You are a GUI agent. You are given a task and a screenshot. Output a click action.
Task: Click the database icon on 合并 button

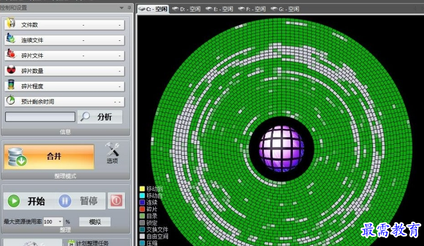(x=17, y=157)
